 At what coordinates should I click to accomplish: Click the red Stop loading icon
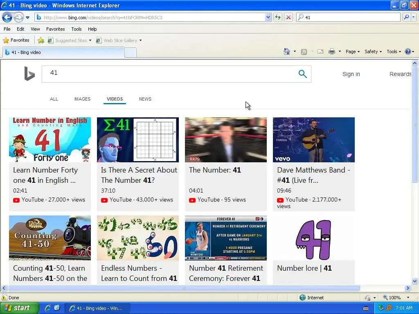click(x=288, y=17)
